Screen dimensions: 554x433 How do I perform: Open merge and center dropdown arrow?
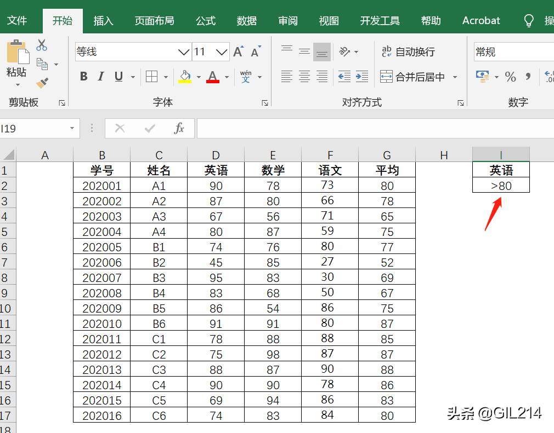click(455, 77)
